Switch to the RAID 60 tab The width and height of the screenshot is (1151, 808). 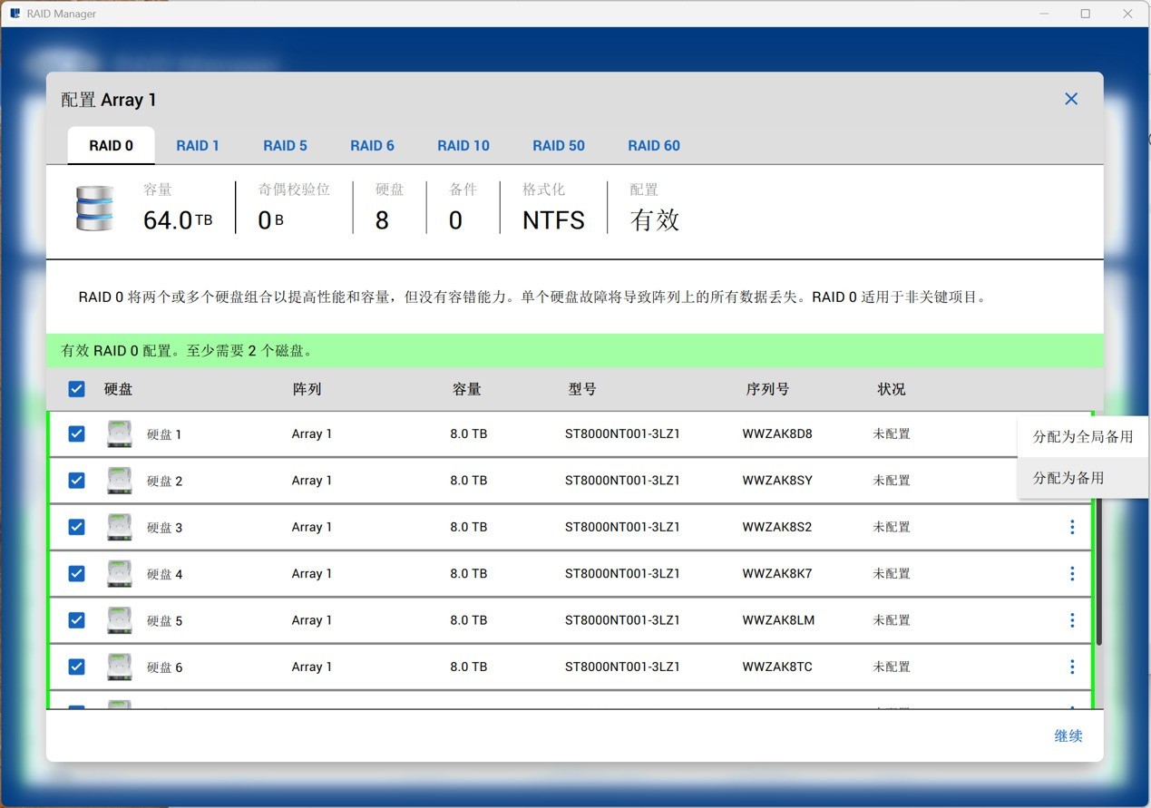click(x=654, y=145)
